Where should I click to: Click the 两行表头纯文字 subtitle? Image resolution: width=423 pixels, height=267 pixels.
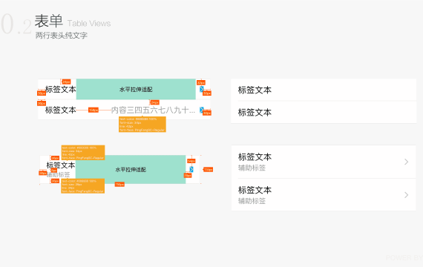coord(62,36)
